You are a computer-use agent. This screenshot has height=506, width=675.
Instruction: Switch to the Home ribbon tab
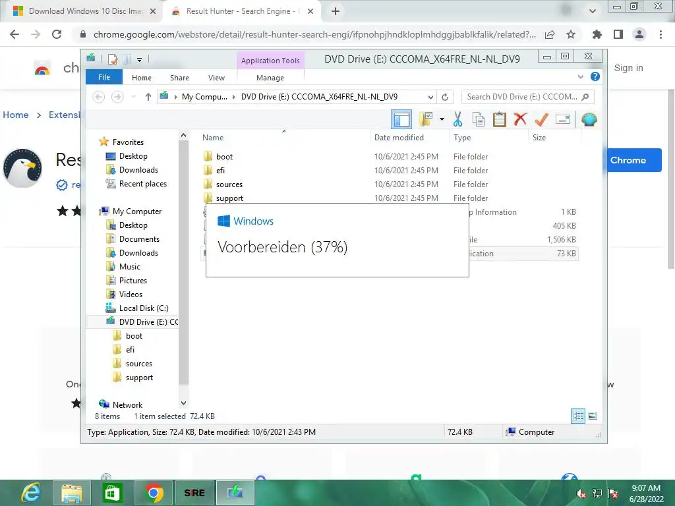142,78
